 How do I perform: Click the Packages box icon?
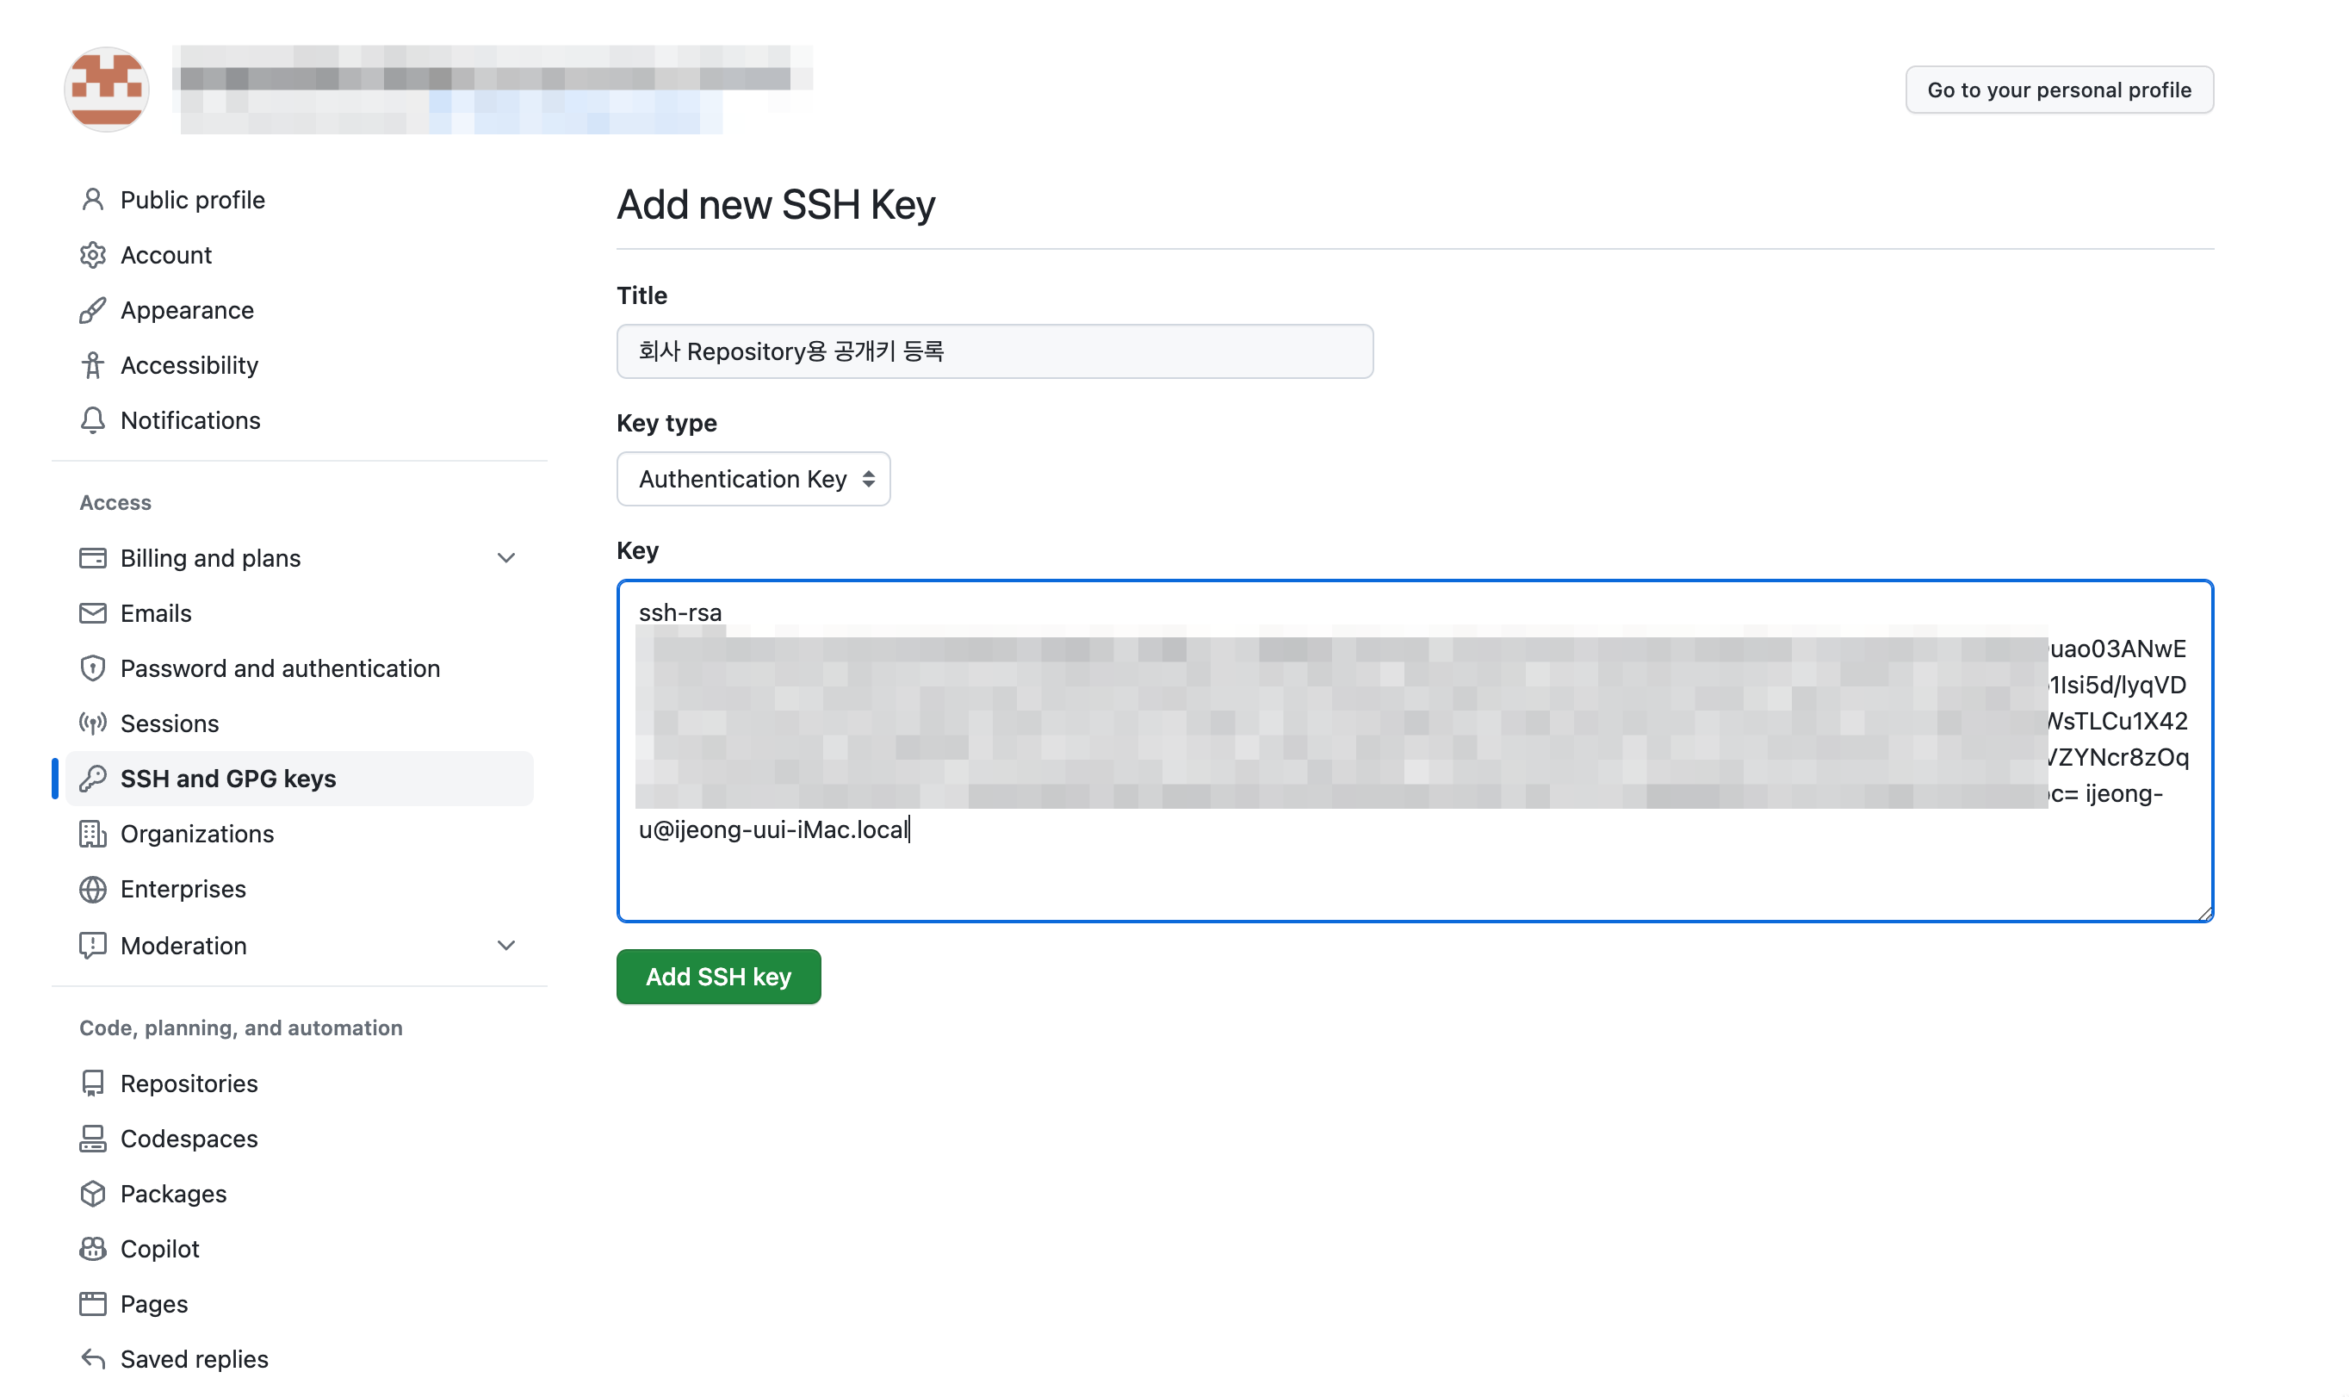[x=92, y=1194]
